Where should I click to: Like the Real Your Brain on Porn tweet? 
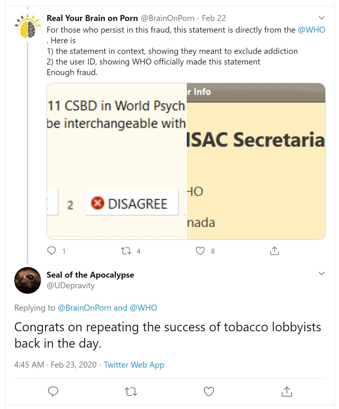pyautogui.click(x=200, y=251)
